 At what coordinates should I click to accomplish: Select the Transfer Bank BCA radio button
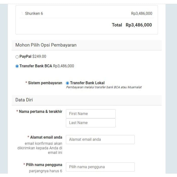click(x=17, y=66)
